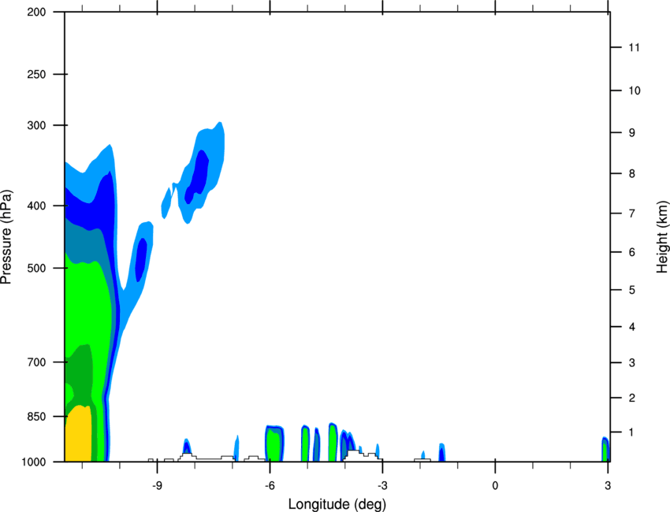Image resolution: width=670 pixels, height=512 pixels.
Task: Click the 5 km height label
Action: pyautogui.click(x=631, y=290)
